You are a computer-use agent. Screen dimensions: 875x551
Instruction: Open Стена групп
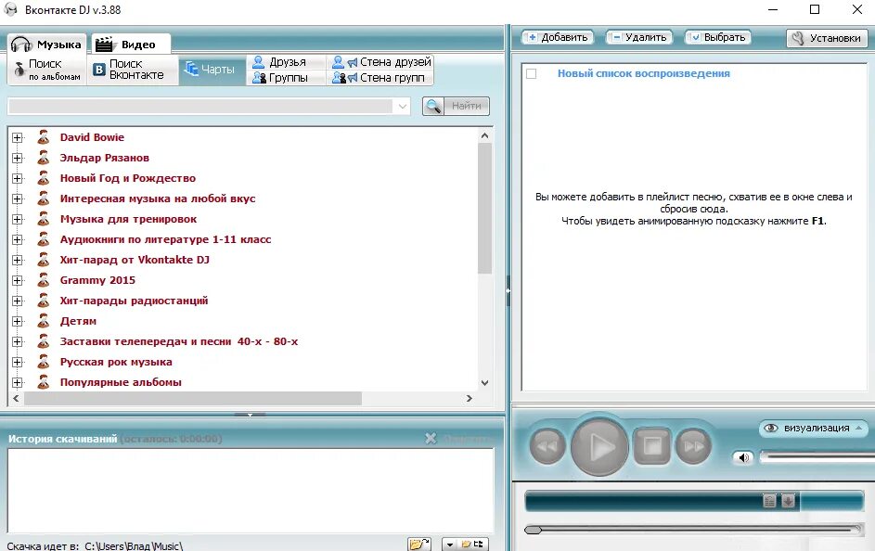point(380,78)
